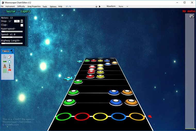Image resolution: width=196 pixels, height=131 pixels.
Task: Adjust the Hyperspeed slider
Action: (12, 32)
